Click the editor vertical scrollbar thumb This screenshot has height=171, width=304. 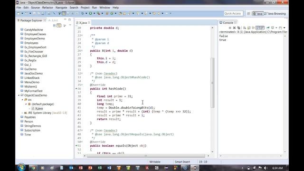coord(212,83)
